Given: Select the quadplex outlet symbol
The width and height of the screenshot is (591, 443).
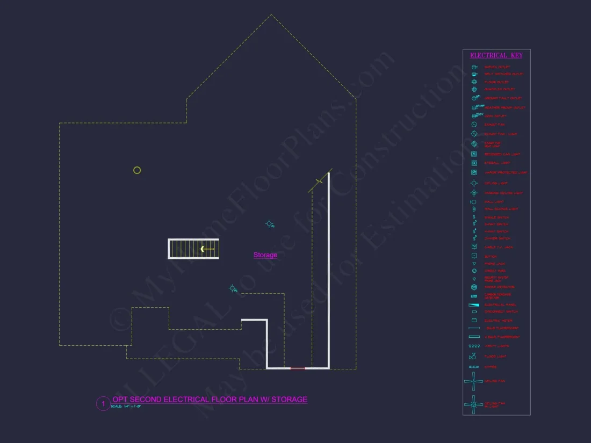Looking at the screenshot, I should 474,89.
